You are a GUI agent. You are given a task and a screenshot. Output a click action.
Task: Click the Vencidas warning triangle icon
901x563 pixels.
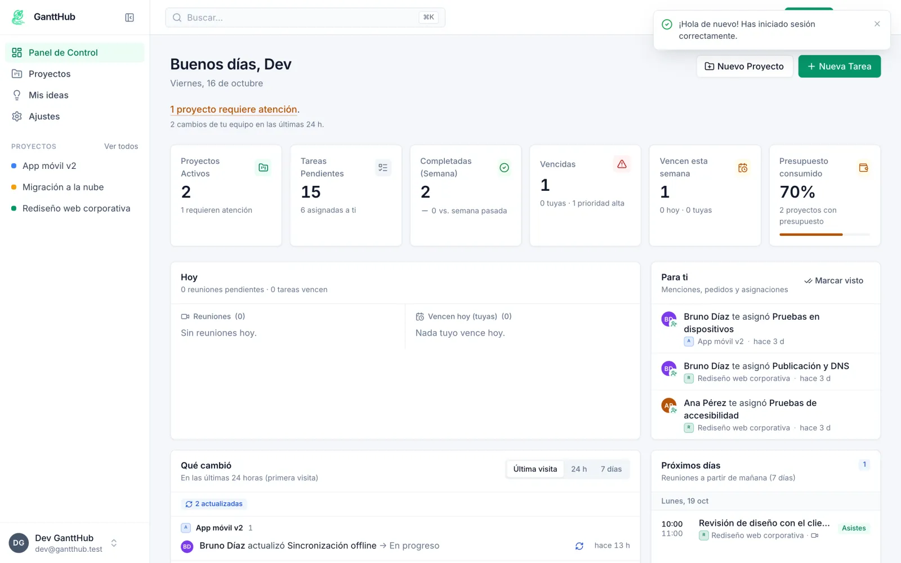pyautogui.click(x=622, y=164)
